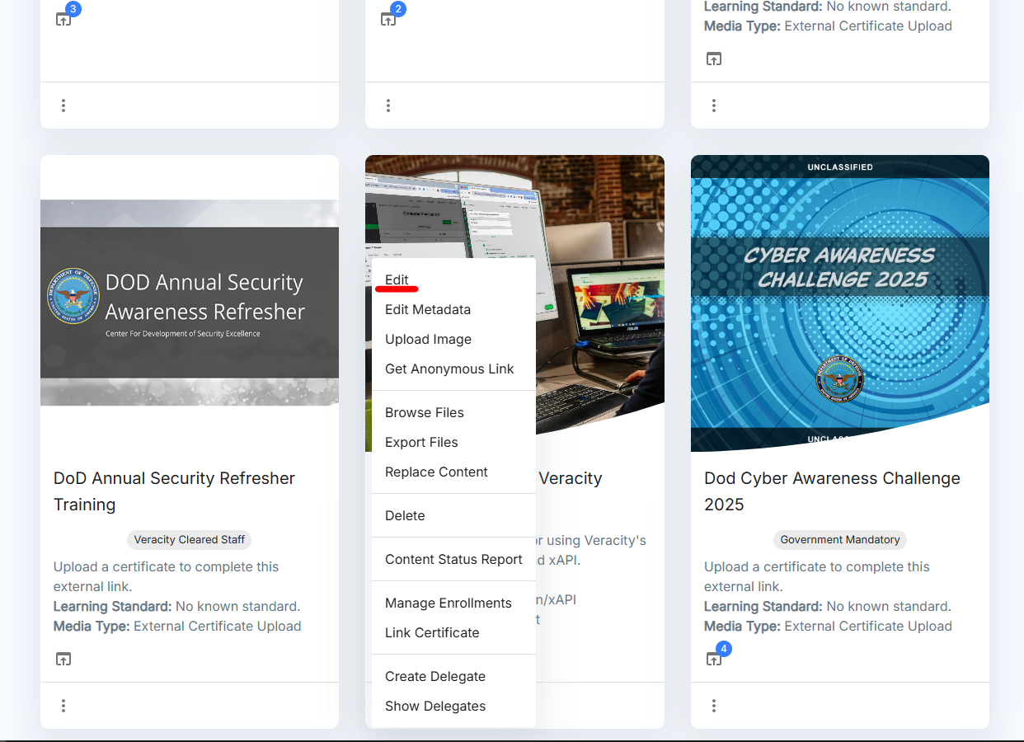Choose Replace Content in the menu
Screen dimensions: 1024x742
(453, 472)
